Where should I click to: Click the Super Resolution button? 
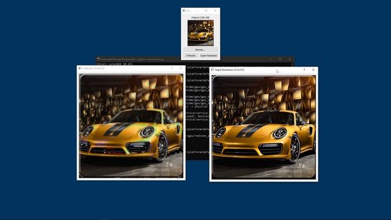[x=209, y=56]
